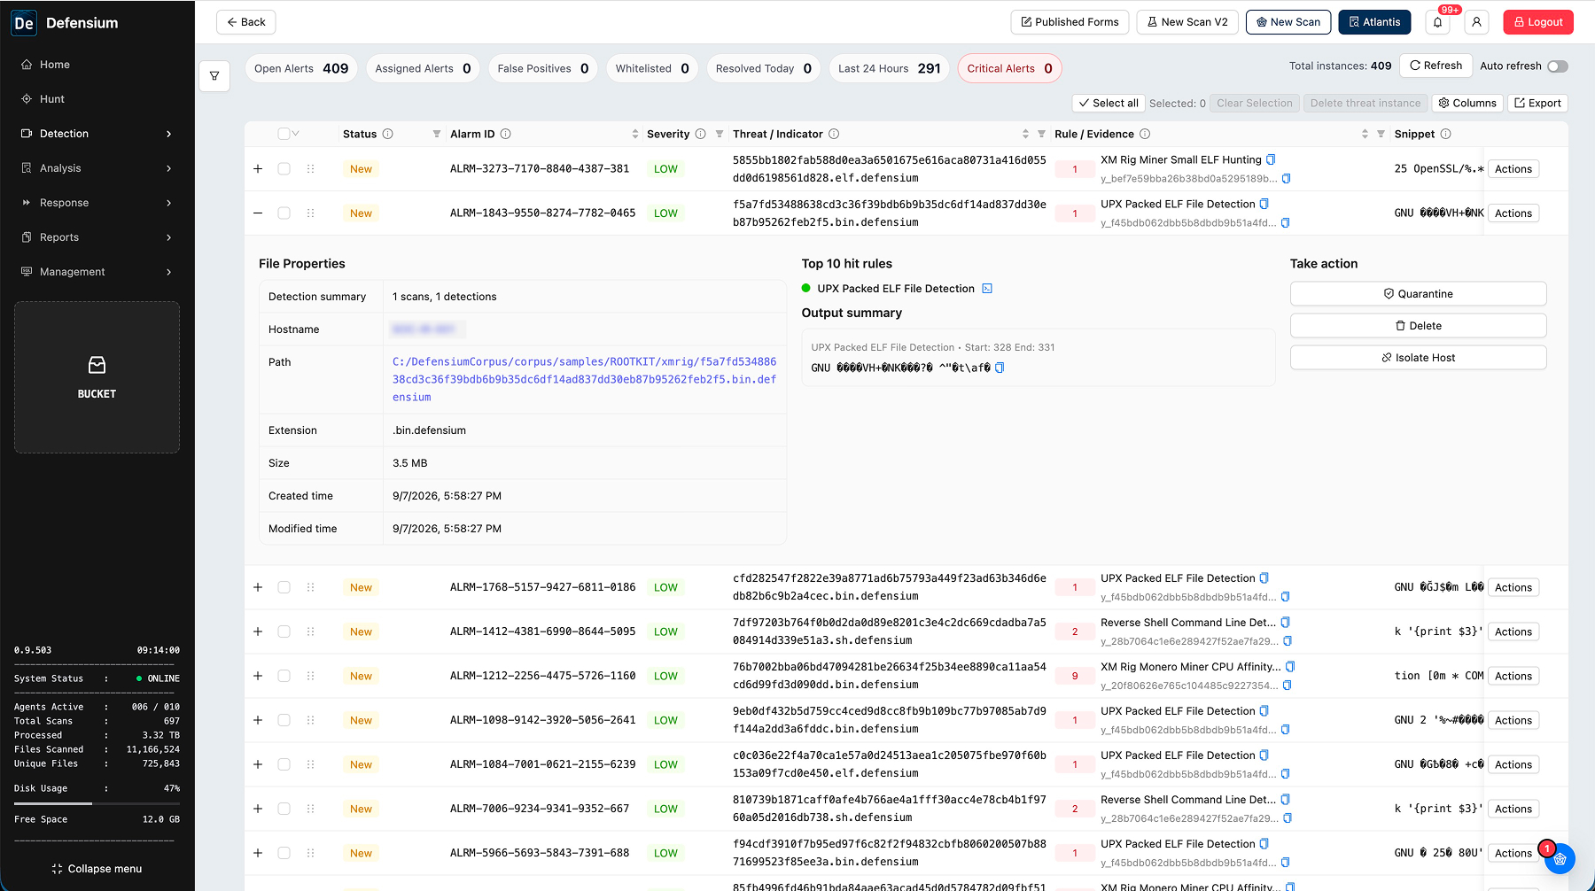Screen dimensions: 1595x891
Task: Click the Defensium logo icon
Action: [x=24, y=23]
